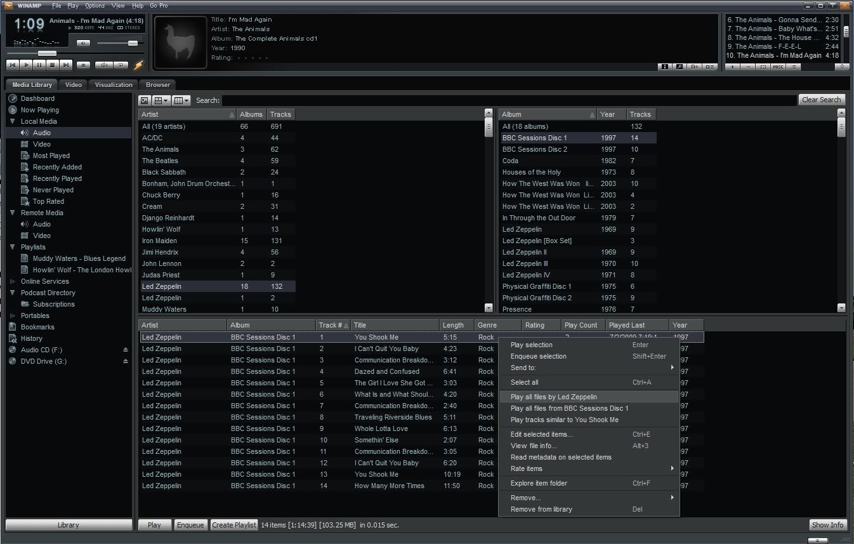The image size is (854, 544).
Task: Open the playlist MISC menu
Action: click(778, 67)
